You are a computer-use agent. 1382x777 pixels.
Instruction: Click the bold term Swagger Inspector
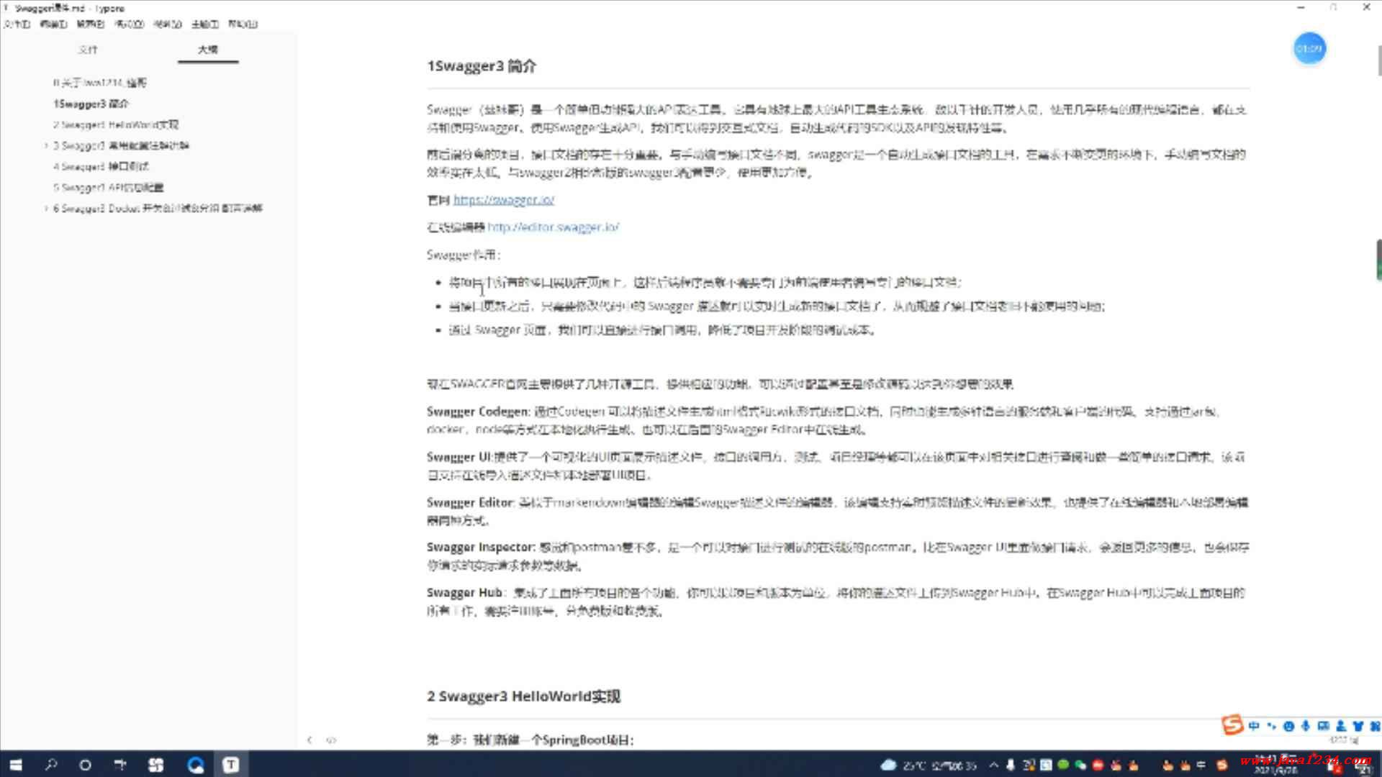coord(481,547)
